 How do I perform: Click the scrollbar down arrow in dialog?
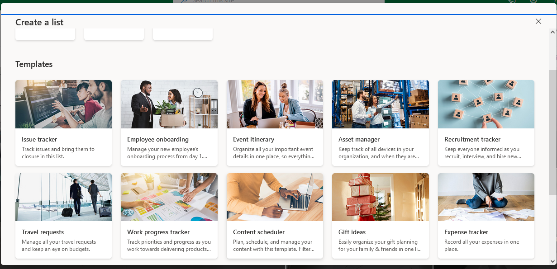pyautogui.click(x=552, y=261)
